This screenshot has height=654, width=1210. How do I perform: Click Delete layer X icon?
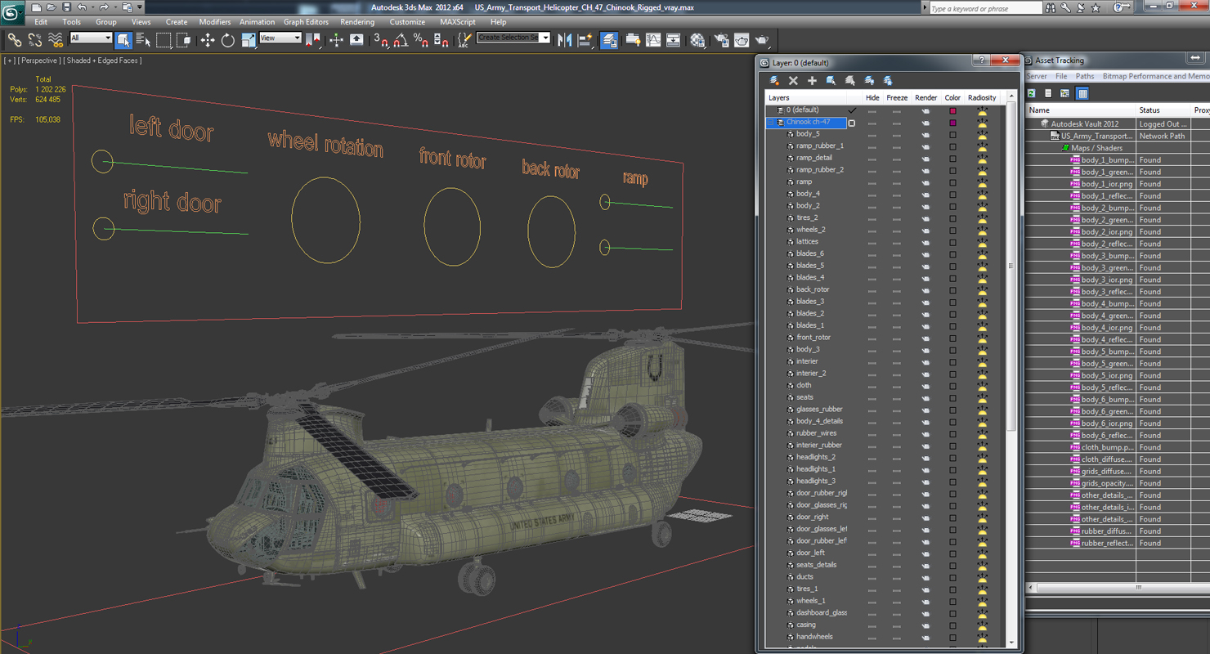(x=793, y=80)
